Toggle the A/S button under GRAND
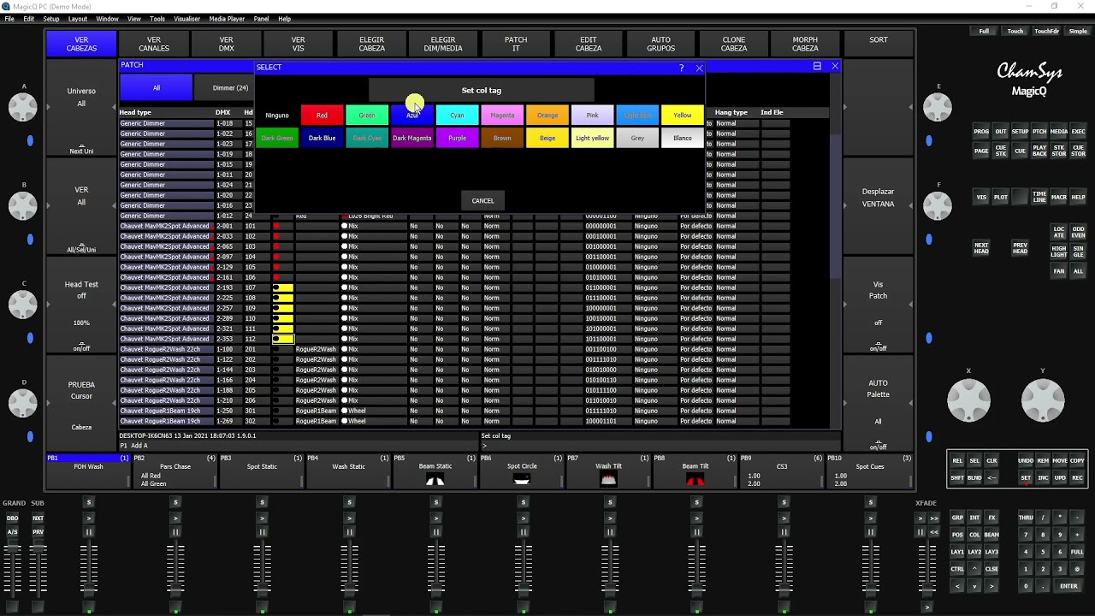The width and height of the screenshot is (1095, 616). pos(13,532)
